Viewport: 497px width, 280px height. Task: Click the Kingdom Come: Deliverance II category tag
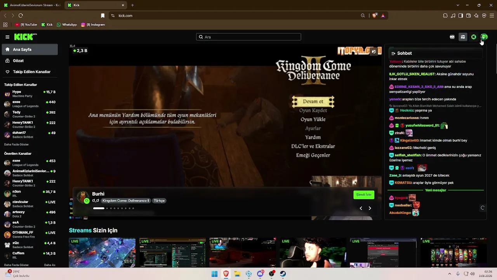coord(126,201)
